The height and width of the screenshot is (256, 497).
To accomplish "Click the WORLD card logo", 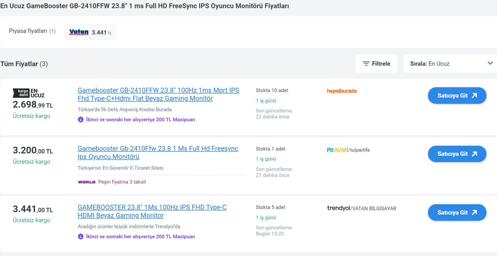I will [87, 182].
